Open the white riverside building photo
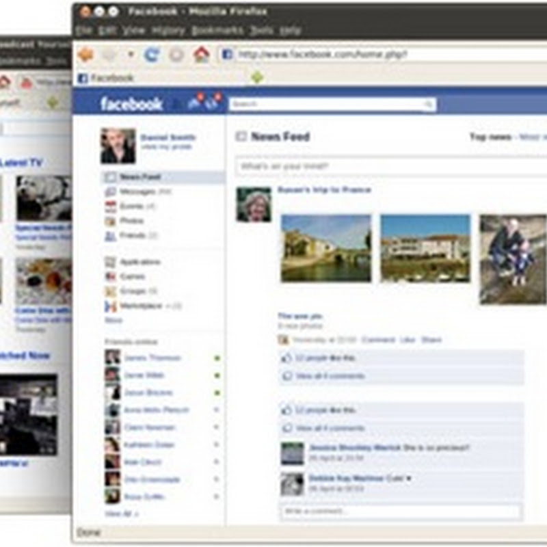The height and width of the screenshot is (547, 547). 425,248
